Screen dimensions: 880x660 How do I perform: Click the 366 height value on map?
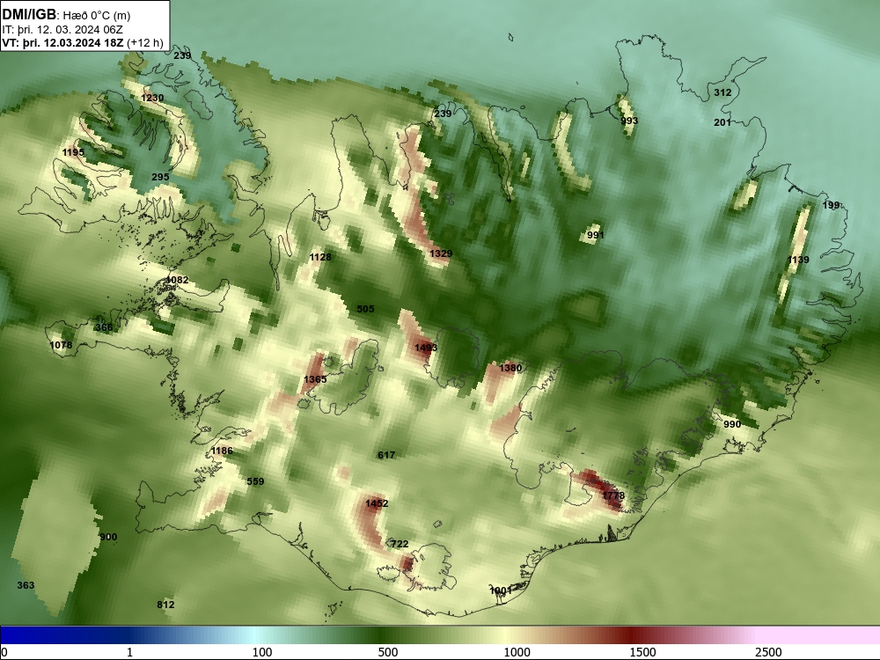(x=104, y=327)
